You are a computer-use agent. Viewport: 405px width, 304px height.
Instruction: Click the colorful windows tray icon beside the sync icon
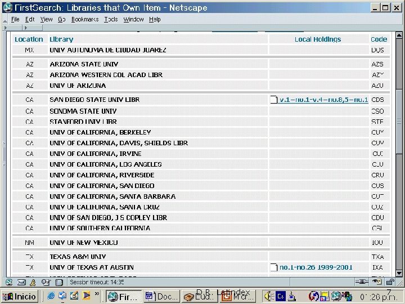[325, 297]
